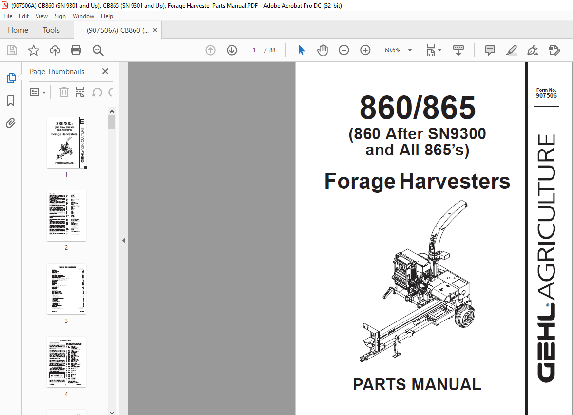Collapse the navigation pane arrow

click(124, 241)
